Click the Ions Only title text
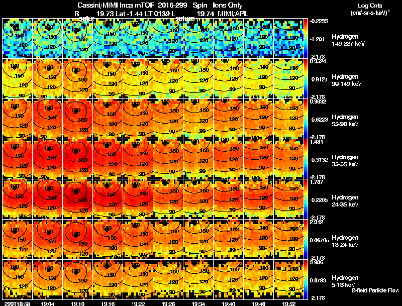This screenshot has height=306, width=402. pyautogui.click(x=228, y=5)
